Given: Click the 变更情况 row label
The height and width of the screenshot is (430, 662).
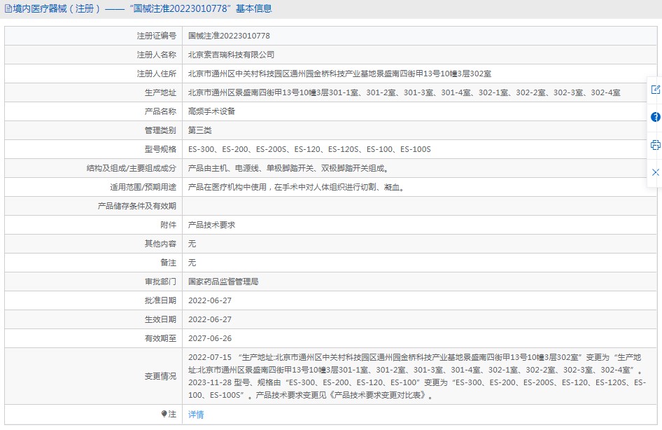Looking at the screenshot, I should [x=160, y=376].
